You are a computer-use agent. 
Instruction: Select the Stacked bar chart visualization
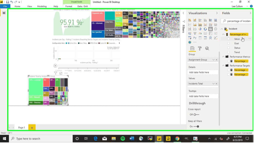[x=190, y=20]
